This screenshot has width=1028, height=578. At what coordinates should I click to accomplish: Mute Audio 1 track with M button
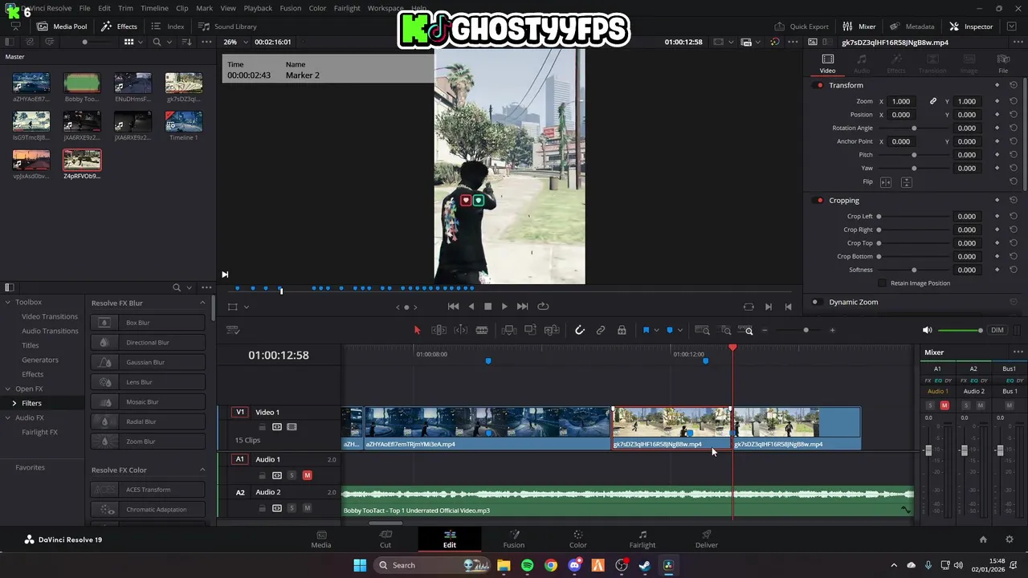point(307,475)
